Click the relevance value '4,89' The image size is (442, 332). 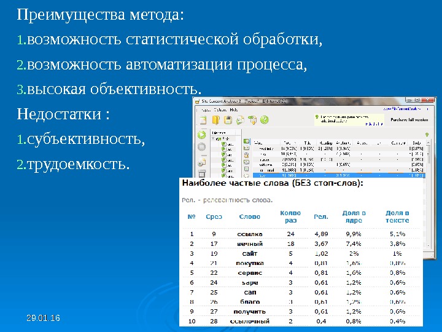[x=321, y=234]
